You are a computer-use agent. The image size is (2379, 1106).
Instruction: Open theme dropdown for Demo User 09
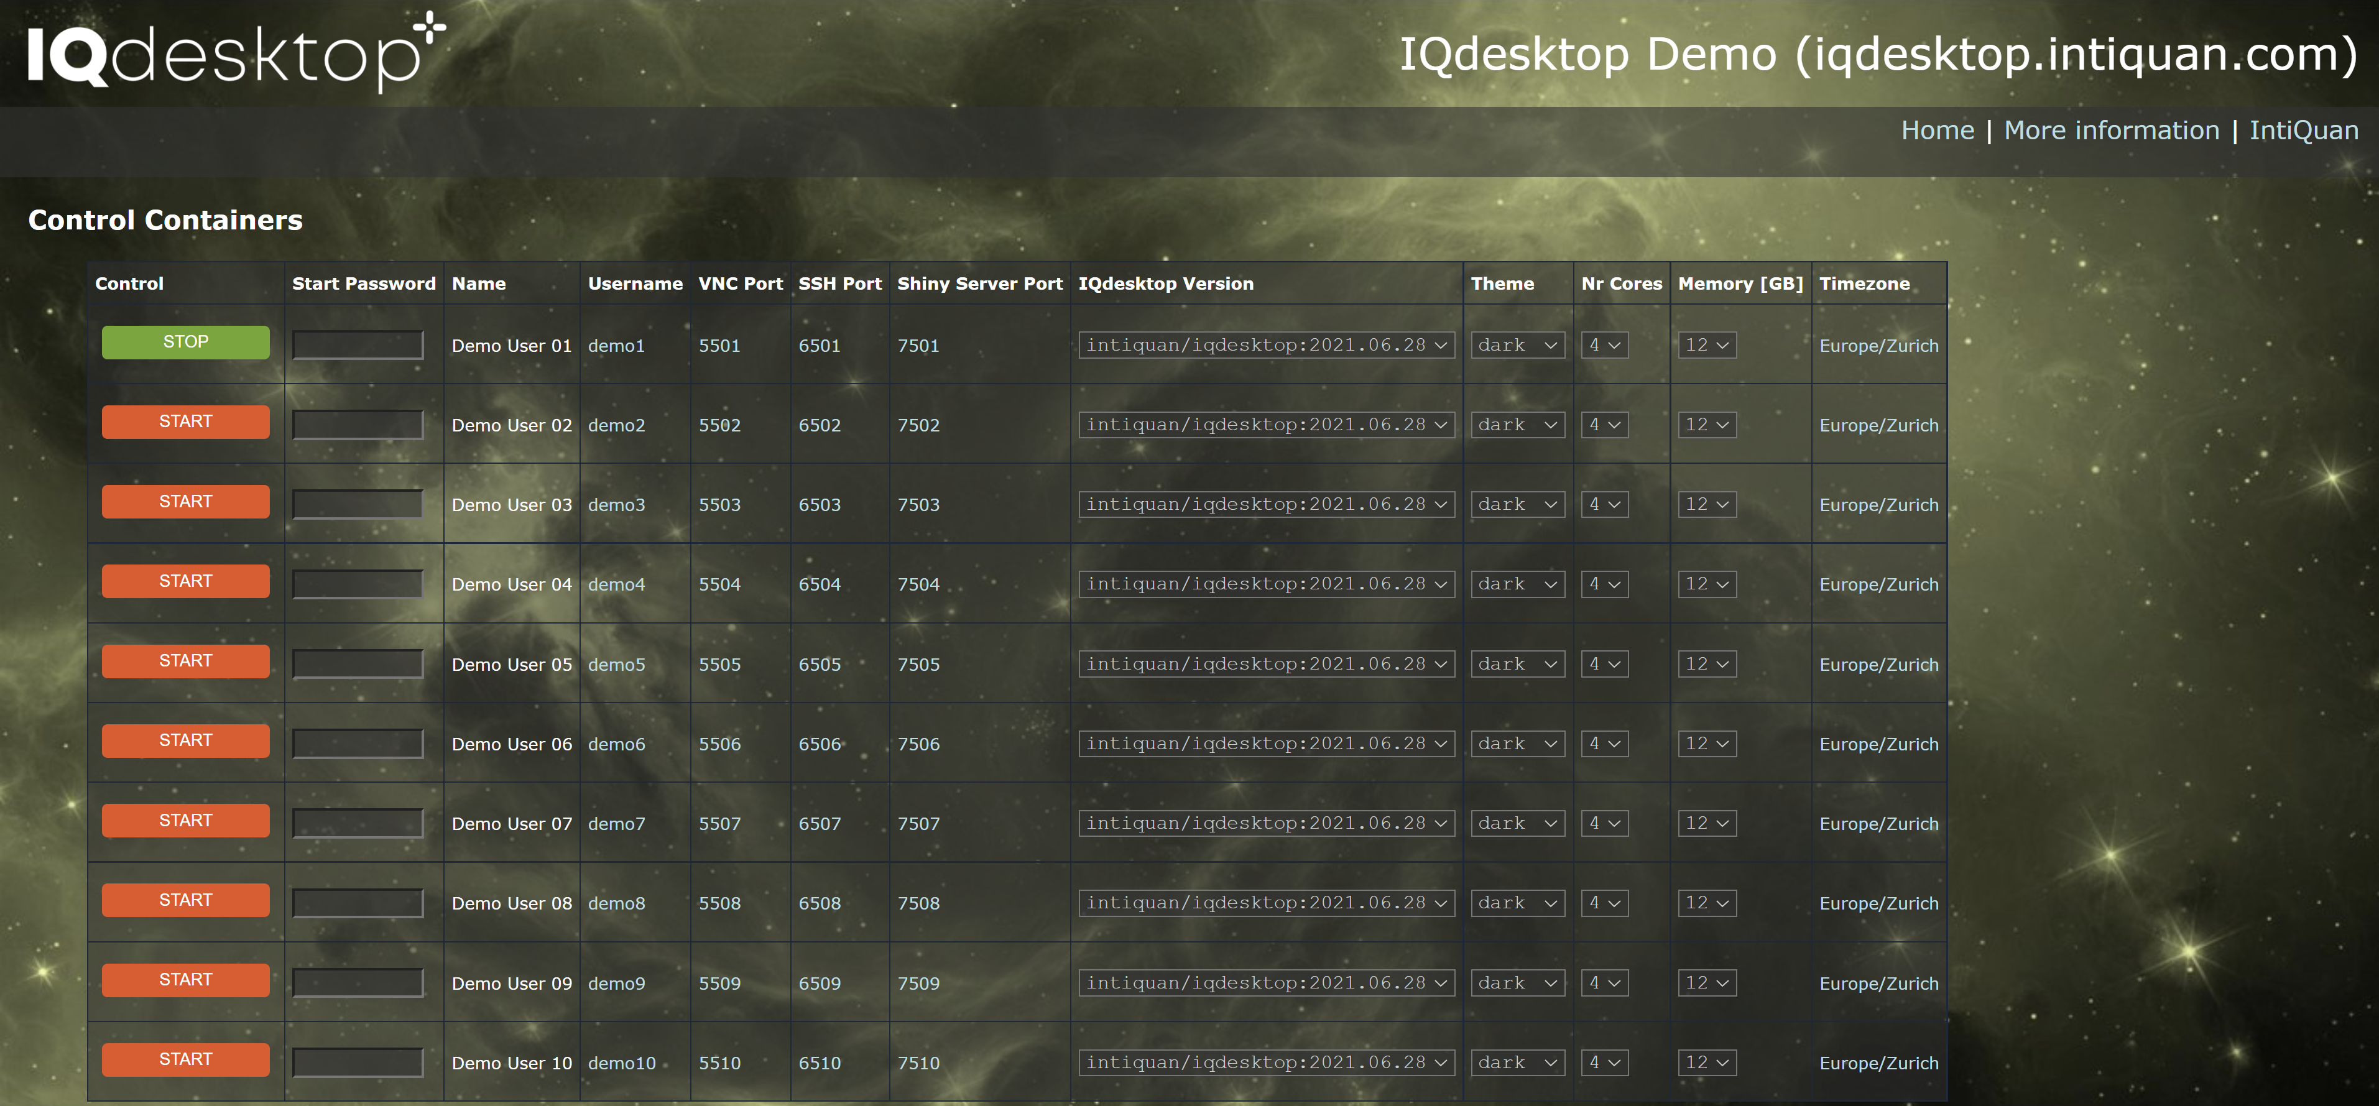(1517, 983)
